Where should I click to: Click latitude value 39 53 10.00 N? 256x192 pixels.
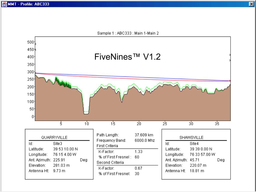[65, 149]
